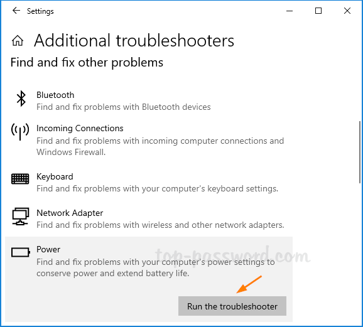Expand the Network Adapter troubleshooter entry
This screenshot has height=327, width=363.
(x=149, y=218)
